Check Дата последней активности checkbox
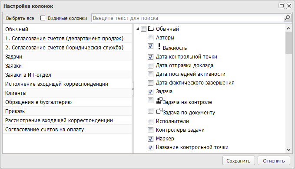Screen dimensions: 295x169 [x=150, y=74]
